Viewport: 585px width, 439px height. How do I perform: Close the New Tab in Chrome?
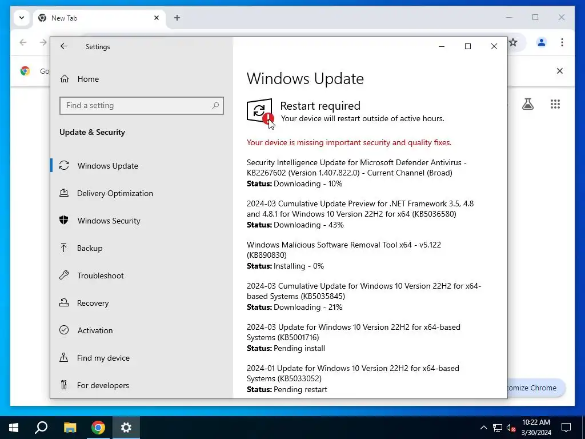click(x=157, y=18)
